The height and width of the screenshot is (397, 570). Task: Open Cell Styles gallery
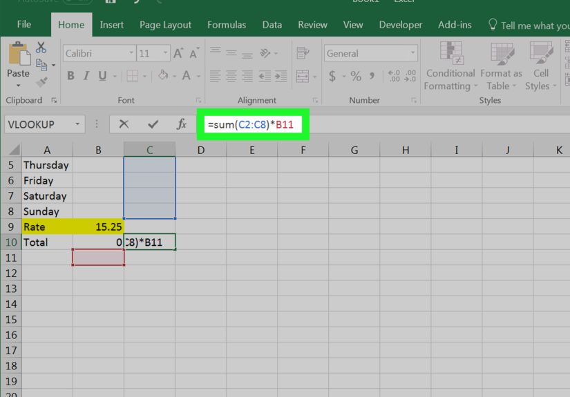tap(541, 66)
